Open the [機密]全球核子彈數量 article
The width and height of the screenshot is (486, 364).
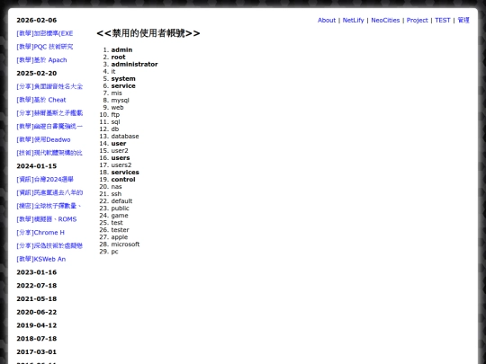(x=49, y=206)
